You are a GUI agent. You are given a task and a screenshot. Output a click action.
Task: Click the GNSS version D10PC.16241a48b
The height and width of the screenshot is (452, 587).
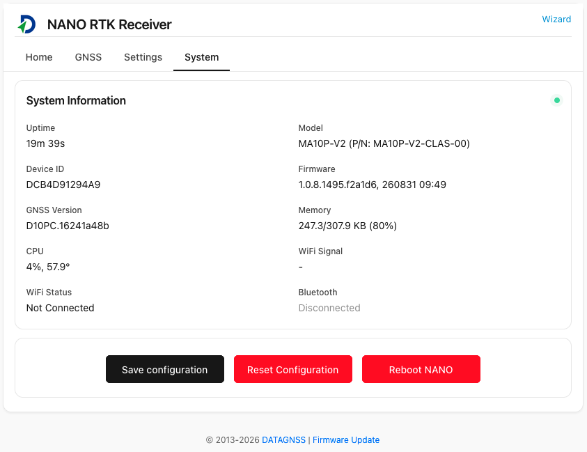[68, 226]
